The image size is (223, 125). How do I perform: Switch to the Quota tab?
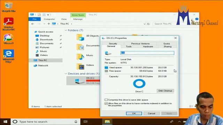click(167, 43)
